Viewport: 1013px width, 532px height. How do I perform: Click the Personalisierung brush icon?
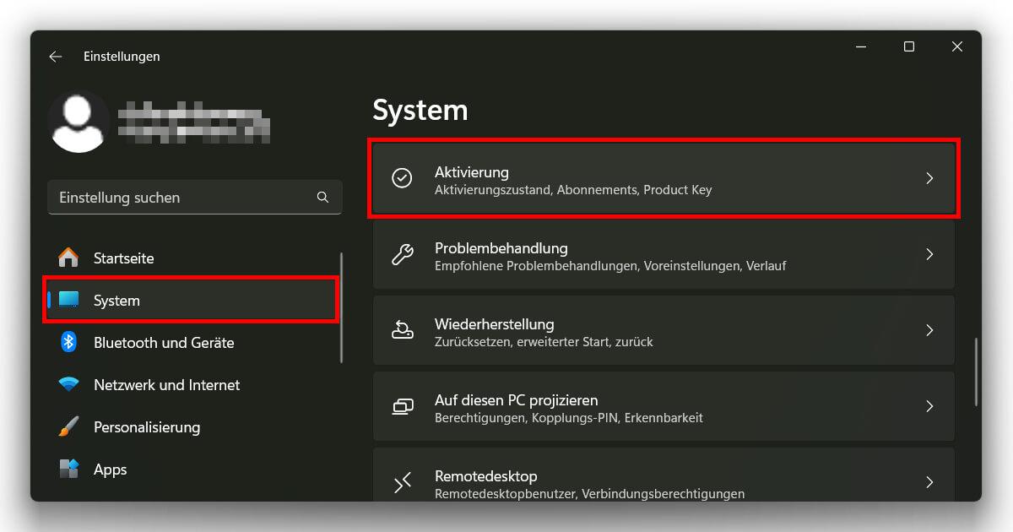pos(70,427)
